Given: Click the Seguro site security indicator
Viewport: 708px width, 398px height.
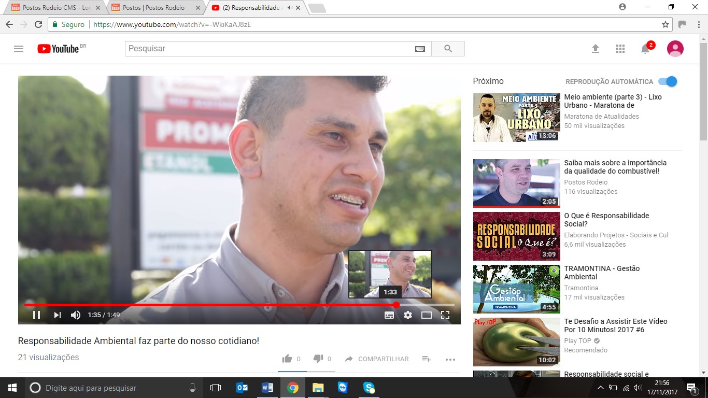Looking at the screenshot, I should pyautogui.click(x=68, y=24).
